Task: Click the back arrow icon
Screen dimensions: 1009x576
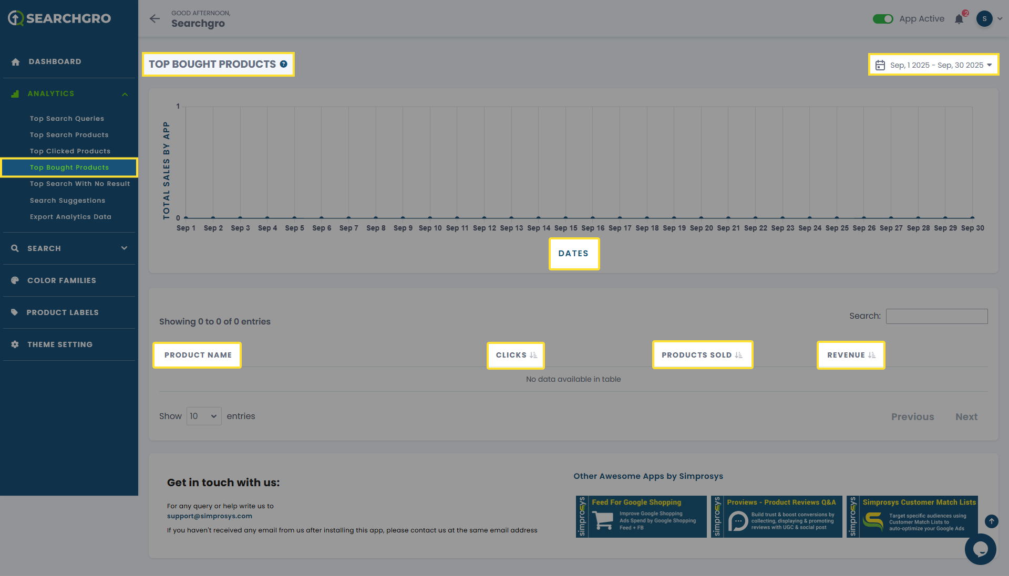Action: click(155, 19)
